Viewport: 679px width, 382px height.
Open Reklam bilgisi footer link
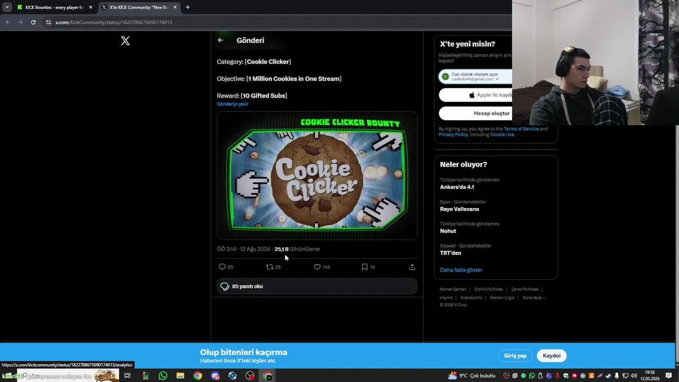(502, 298)
